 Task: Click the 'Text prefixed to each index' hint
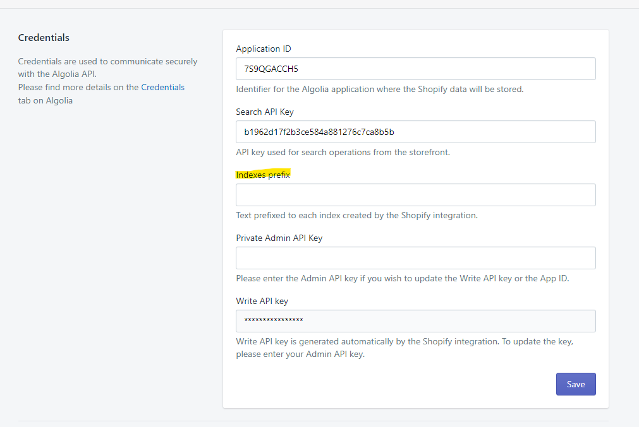coord(356,215)
